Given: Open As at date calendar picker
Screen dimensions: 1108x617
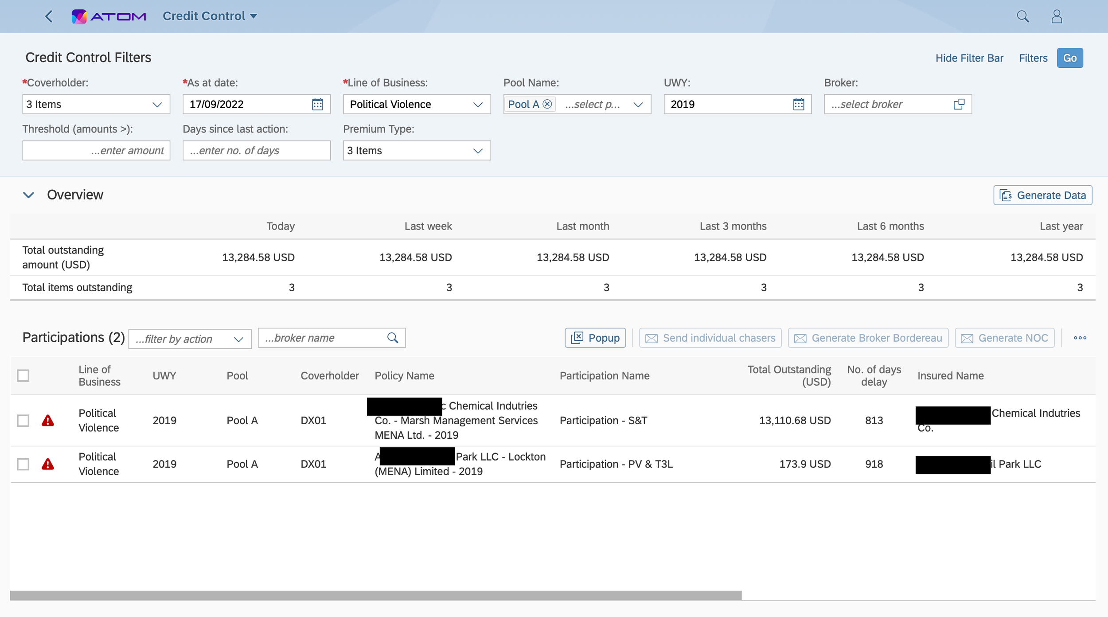Looking at the screenshot, I should click(x=317, y=104).
